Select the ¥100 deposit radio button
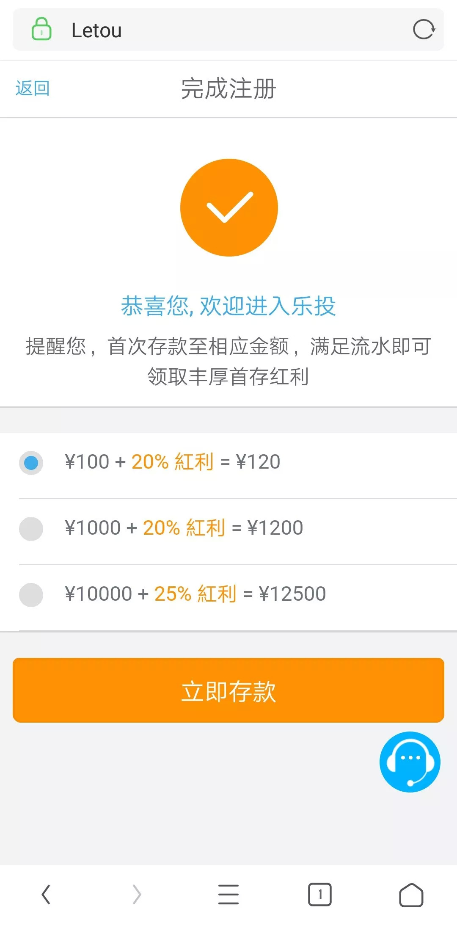The image size is (457, 925). 31,463
